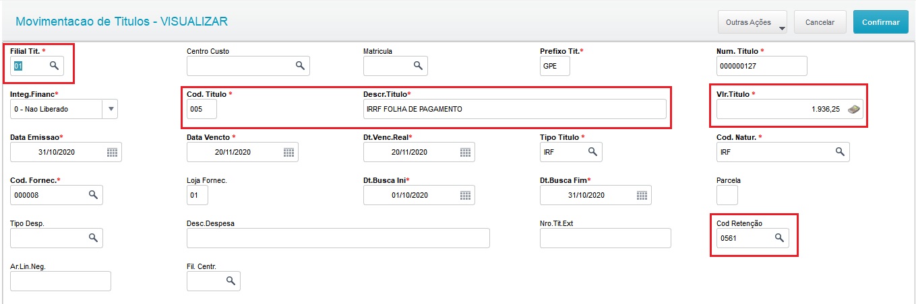Click the Nro.Tit.Ext input field
The height and width of the screenshot is (304, 916).
605,238
